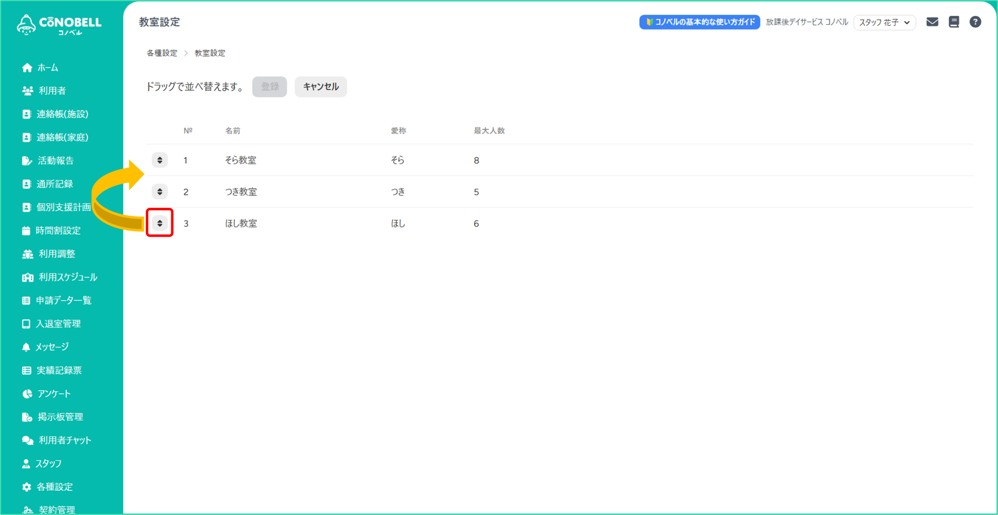The height and width of the screenshot is (515, 998).
Task: Open アンケート in the sidebar
Action: point(54,394)
